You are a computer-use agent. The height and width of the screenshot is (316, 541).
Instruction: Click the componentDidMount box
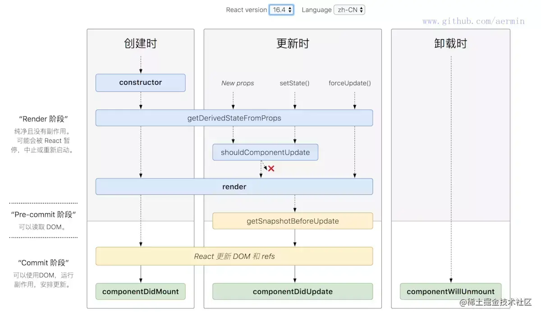pyautogui.click(x=140, y=291)
